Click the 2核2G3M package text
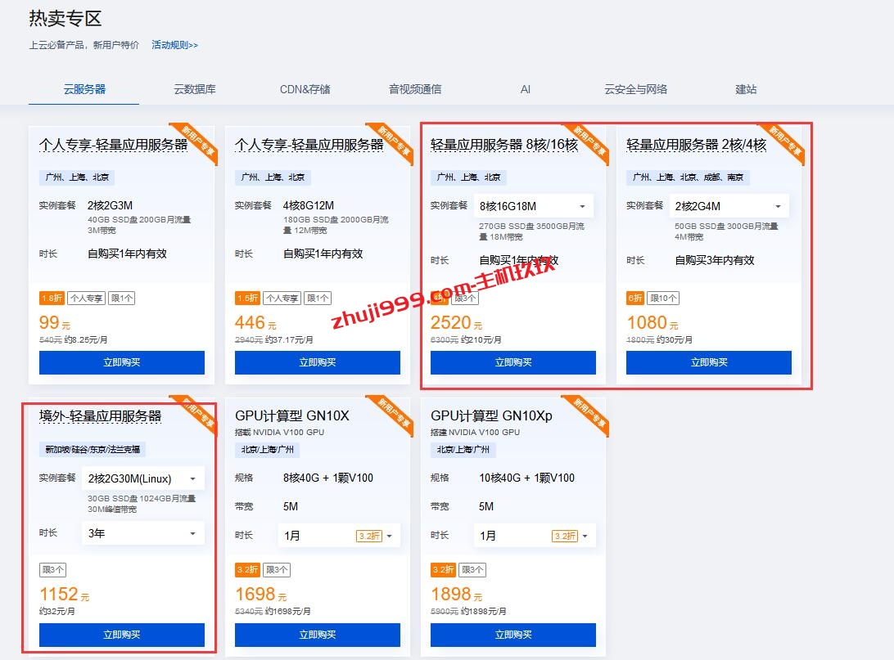The width and height of the screenshot is (894, 660). point(110,205)
